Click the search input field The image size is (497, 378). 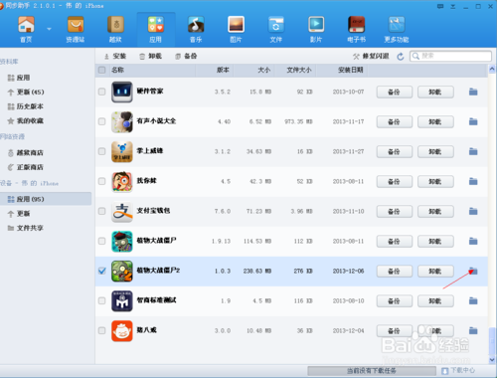450,56
